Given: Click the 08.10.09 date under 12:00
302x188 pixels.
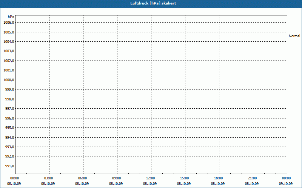Looking at the screenshot, I should [150, 184].
